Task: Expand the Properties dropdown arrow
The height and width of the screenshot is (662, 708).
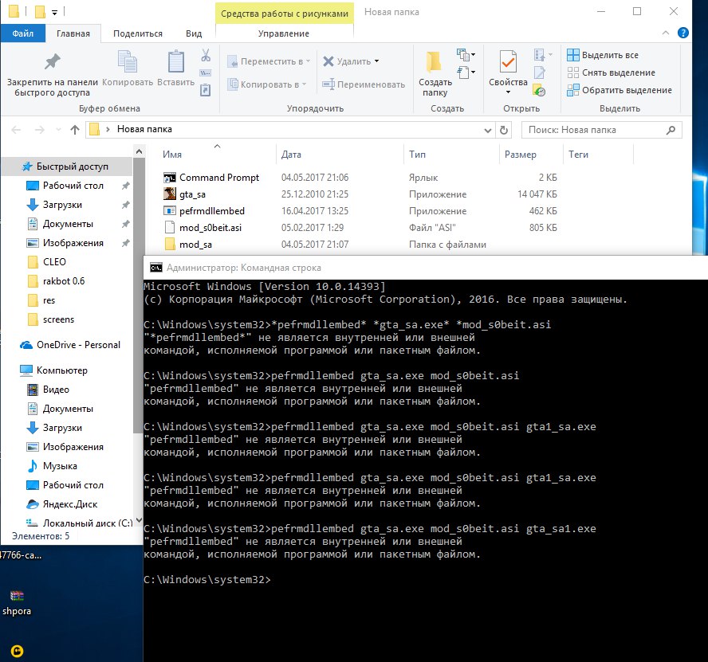Action: tap(508, 92)
